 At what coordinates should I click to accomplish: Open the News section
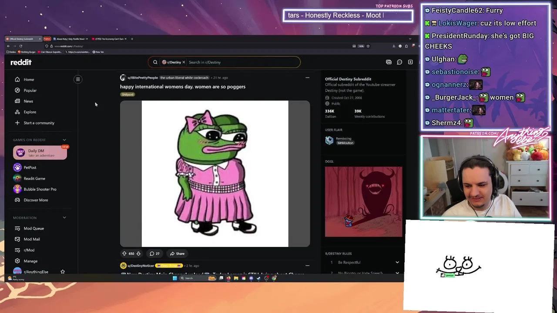pos(28,101)
